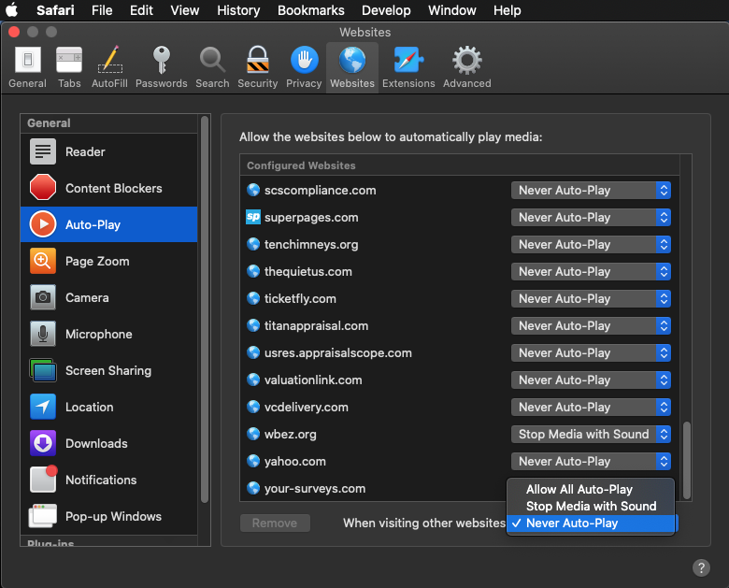Open the Passwords preferences pane
729x588 pixels.
click(x=162, y=67)
